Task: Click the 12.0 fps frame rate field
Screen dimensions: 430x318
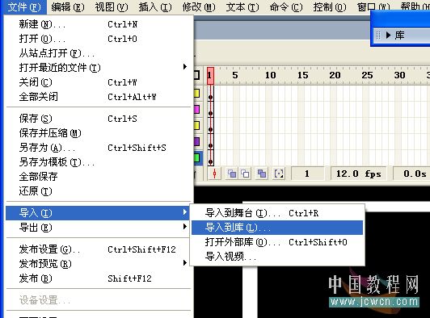Action: point(358,174)
